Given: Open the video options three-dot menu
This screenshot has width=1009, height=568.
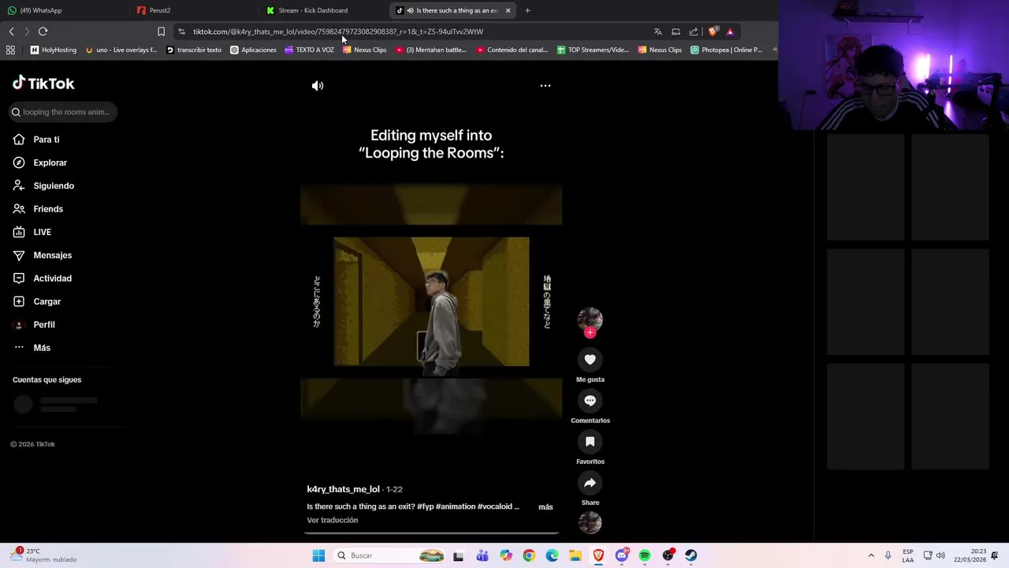Looking at the screenshot, I should pyautogui.click(x=545, y=85).
